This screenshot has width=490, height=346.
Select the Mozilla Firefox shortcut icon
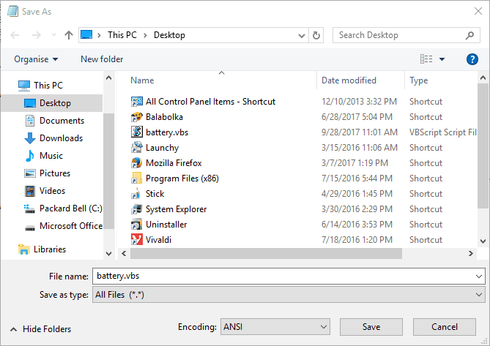(x=136, y=163)
